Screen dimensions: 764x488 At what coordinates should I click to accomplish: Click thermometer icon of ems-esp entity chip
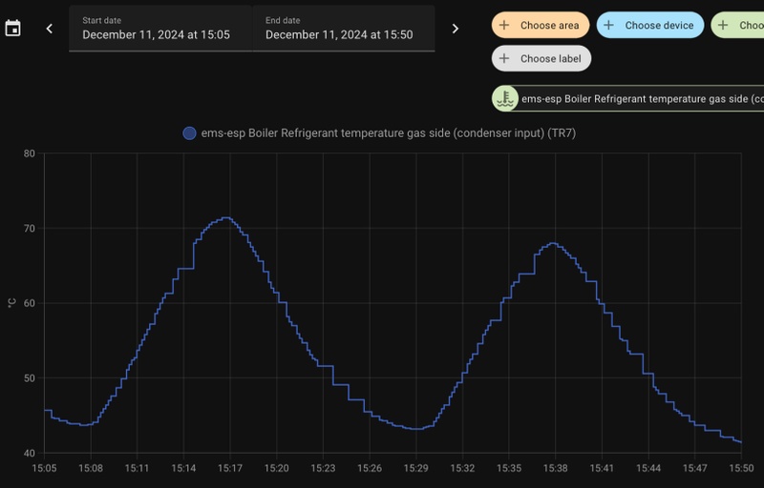[x=505, y=99]
